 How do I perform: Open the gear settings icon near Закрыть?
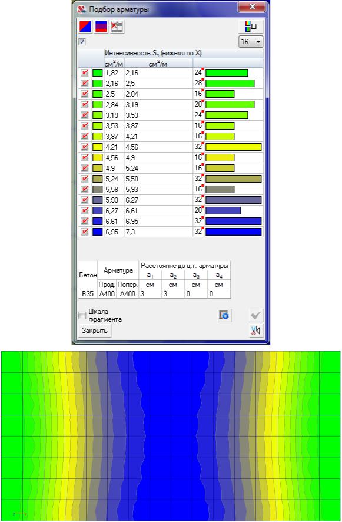224,315
